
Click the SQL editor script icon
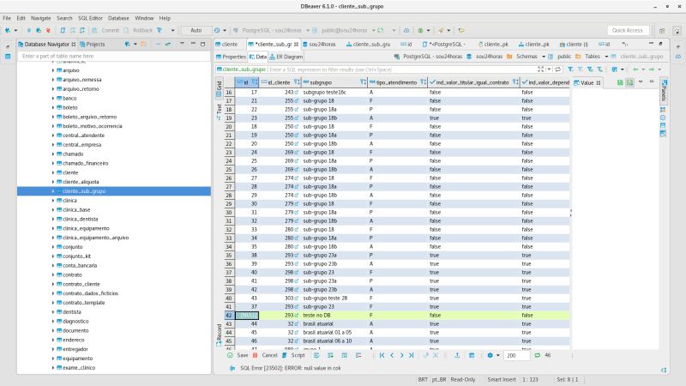[63, 30]
